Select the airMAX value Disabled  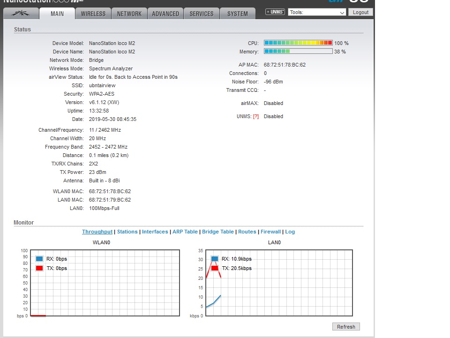tap(273, 103)
